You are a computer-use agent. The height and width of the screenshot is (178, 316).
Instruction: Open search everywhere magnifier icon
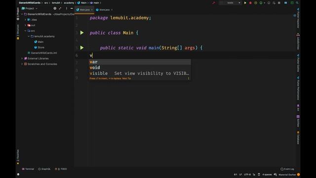(297, 3)
